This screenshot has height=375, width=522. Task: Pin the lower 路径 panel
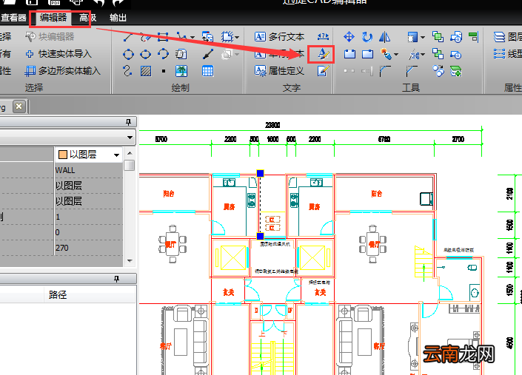click(116, 279)
